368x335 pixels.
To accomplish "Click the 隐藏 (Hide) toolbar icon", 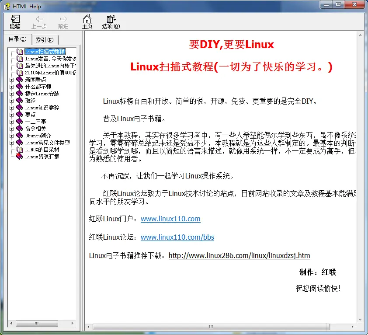I will pyautogui.click(x=15, y=21).
